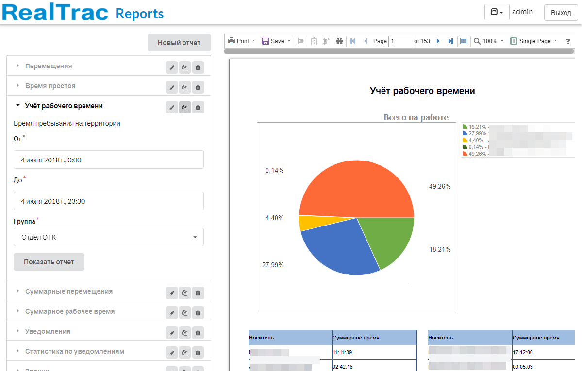This screenshot has width=582, height=371.
Task: Jump to last report page
Action: (x=450, y=41)
